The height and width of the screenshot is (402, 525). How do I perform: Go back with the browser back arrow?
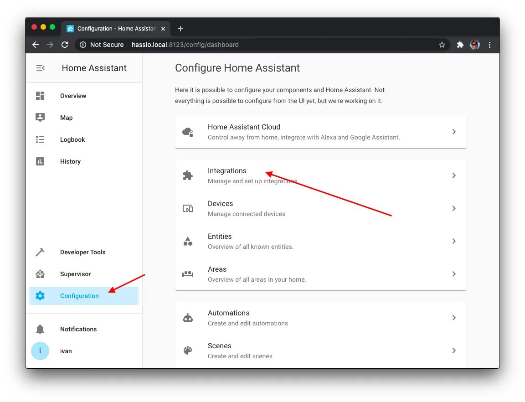click(x=36, y=45)
